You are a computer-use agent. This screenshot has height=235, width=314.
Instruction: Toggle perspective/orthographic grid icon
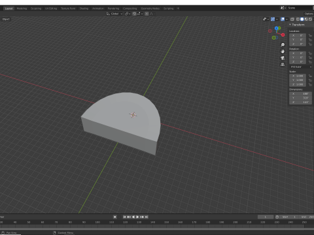click(x=283, y=65)
